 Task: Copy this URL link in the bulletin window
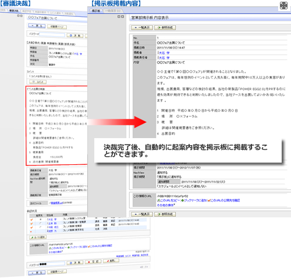(168, 200)
